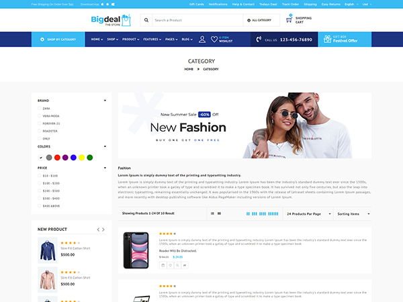Click the user account icon
The image size is (403, 302).
click(202, 40)
